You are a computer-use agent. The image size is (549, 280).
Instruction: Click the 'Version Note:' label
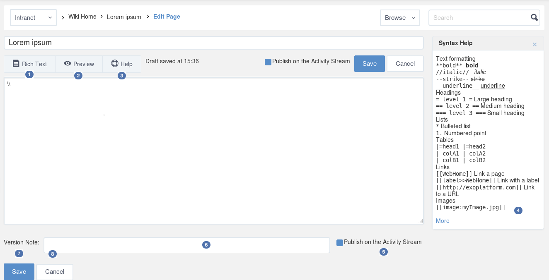(x=22, y=242)
